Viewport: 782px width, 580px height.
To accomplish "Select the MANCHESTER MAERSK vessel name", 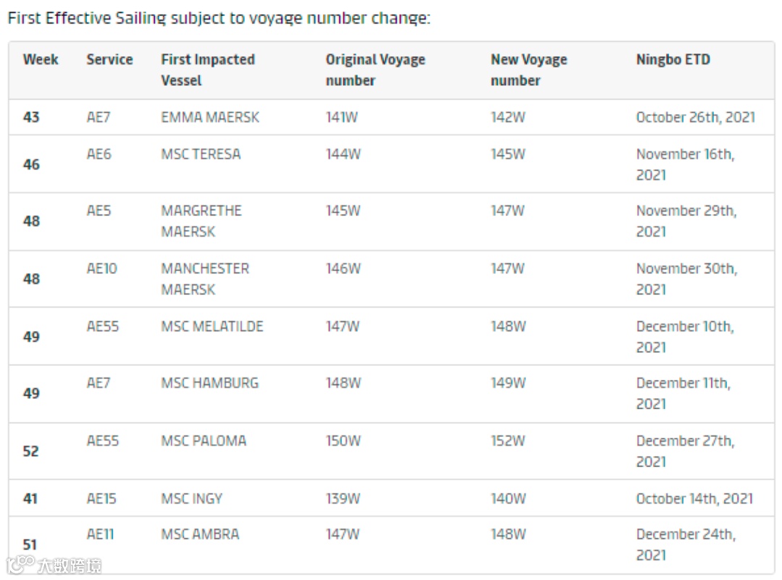I will (x=205, y=279).
